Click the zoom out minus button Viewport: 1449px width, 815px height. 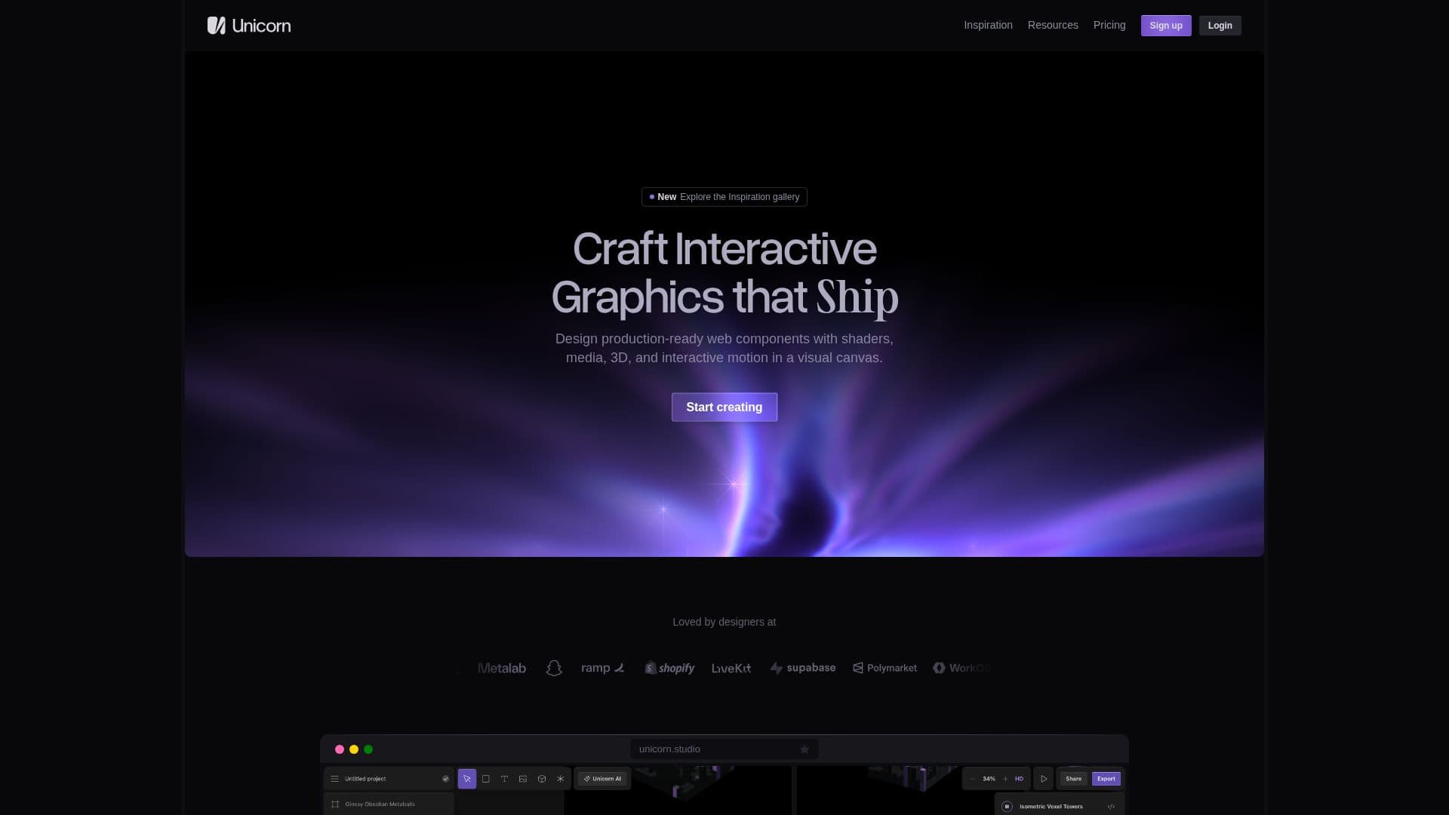click(x=973, y=779)
